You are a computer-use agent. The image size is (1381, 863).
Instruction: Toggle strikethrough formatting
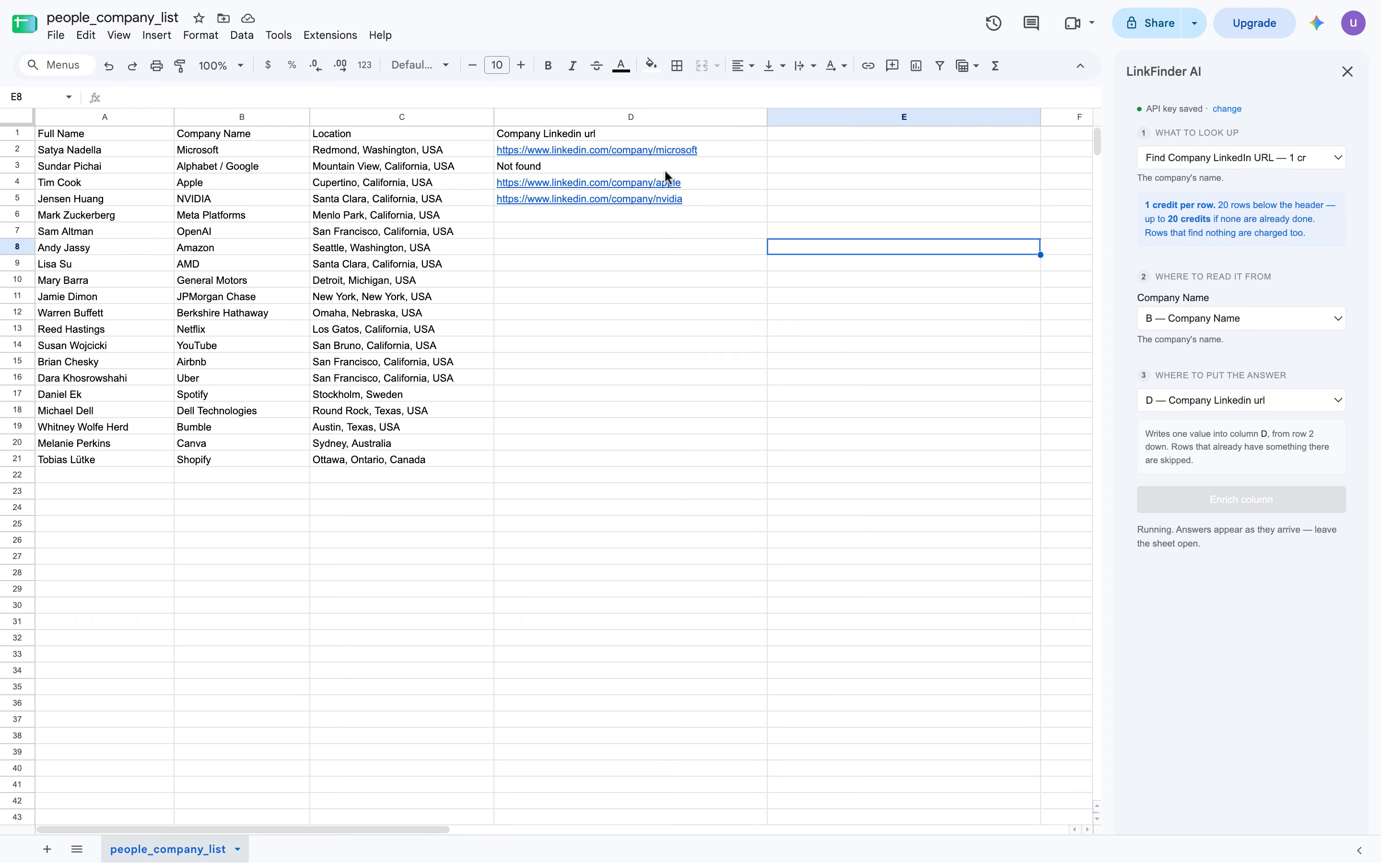pos(597,66)
